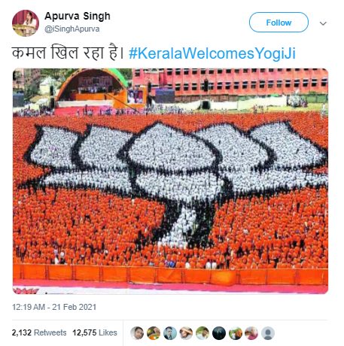The image size is (344, 346).
Task: Open the lotus crowd formation photo
Action: coord(170,181)
